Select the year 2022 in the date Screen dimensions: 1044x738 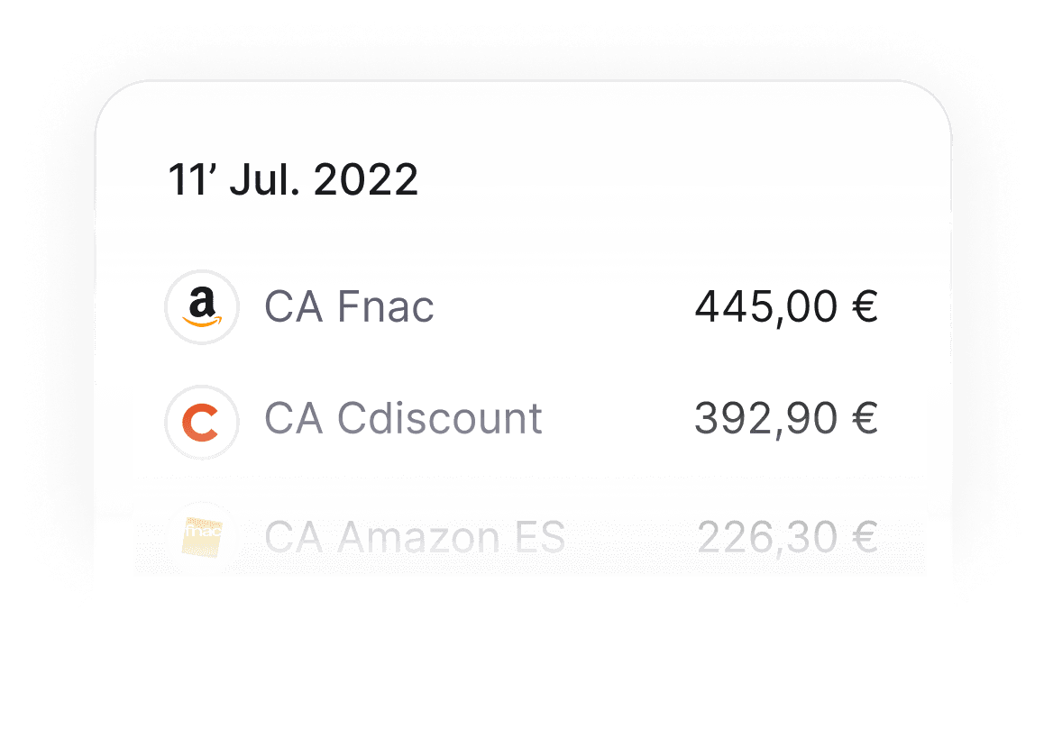pos(365,179)
